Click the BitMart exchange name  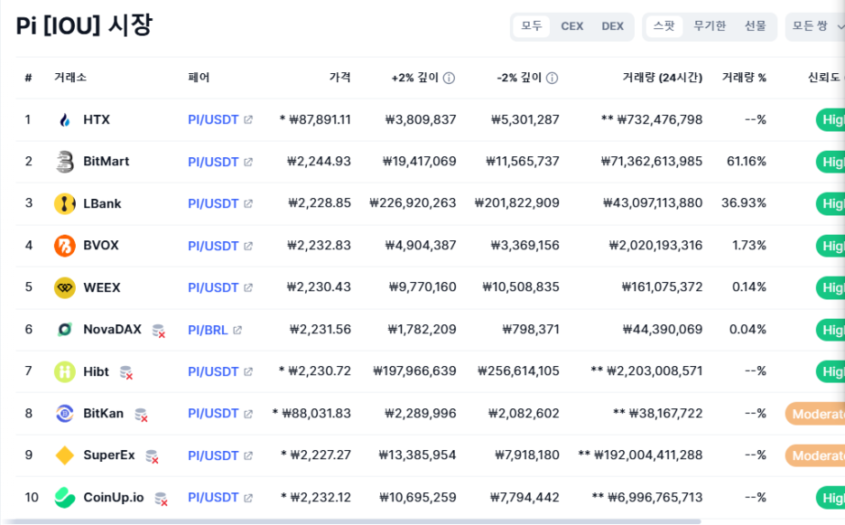107,162
